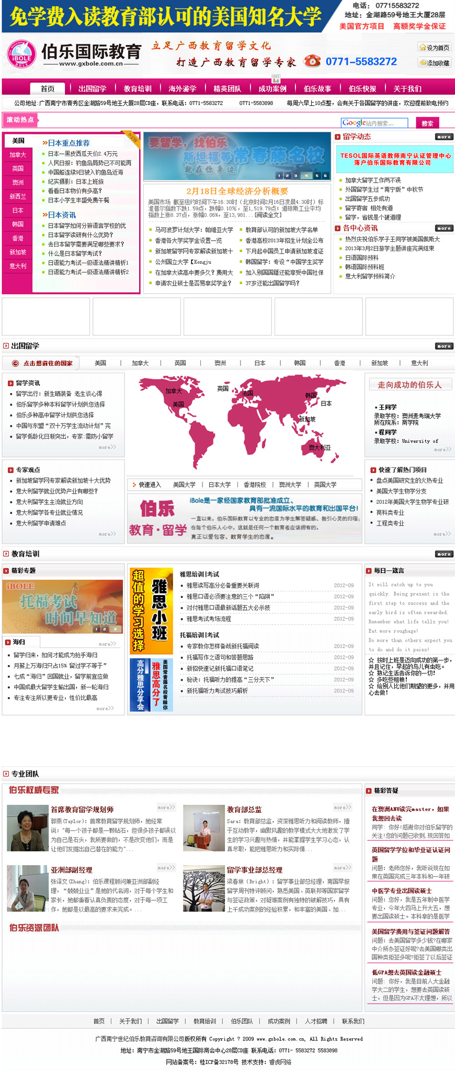The width and height of the screenshot is (455, 1075).
Task: Switch to the 加拿大 side tab
Action: 18,155
